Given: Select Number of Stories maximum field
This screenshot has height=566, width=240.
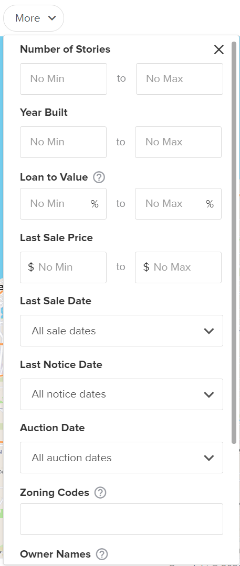Looking at the screenshot, I should pos(180,79).
